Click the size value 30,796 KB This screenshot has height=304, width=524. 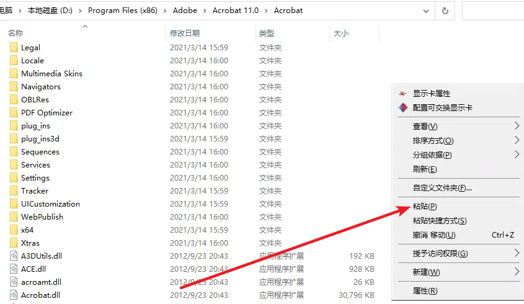tap(356, 295)
